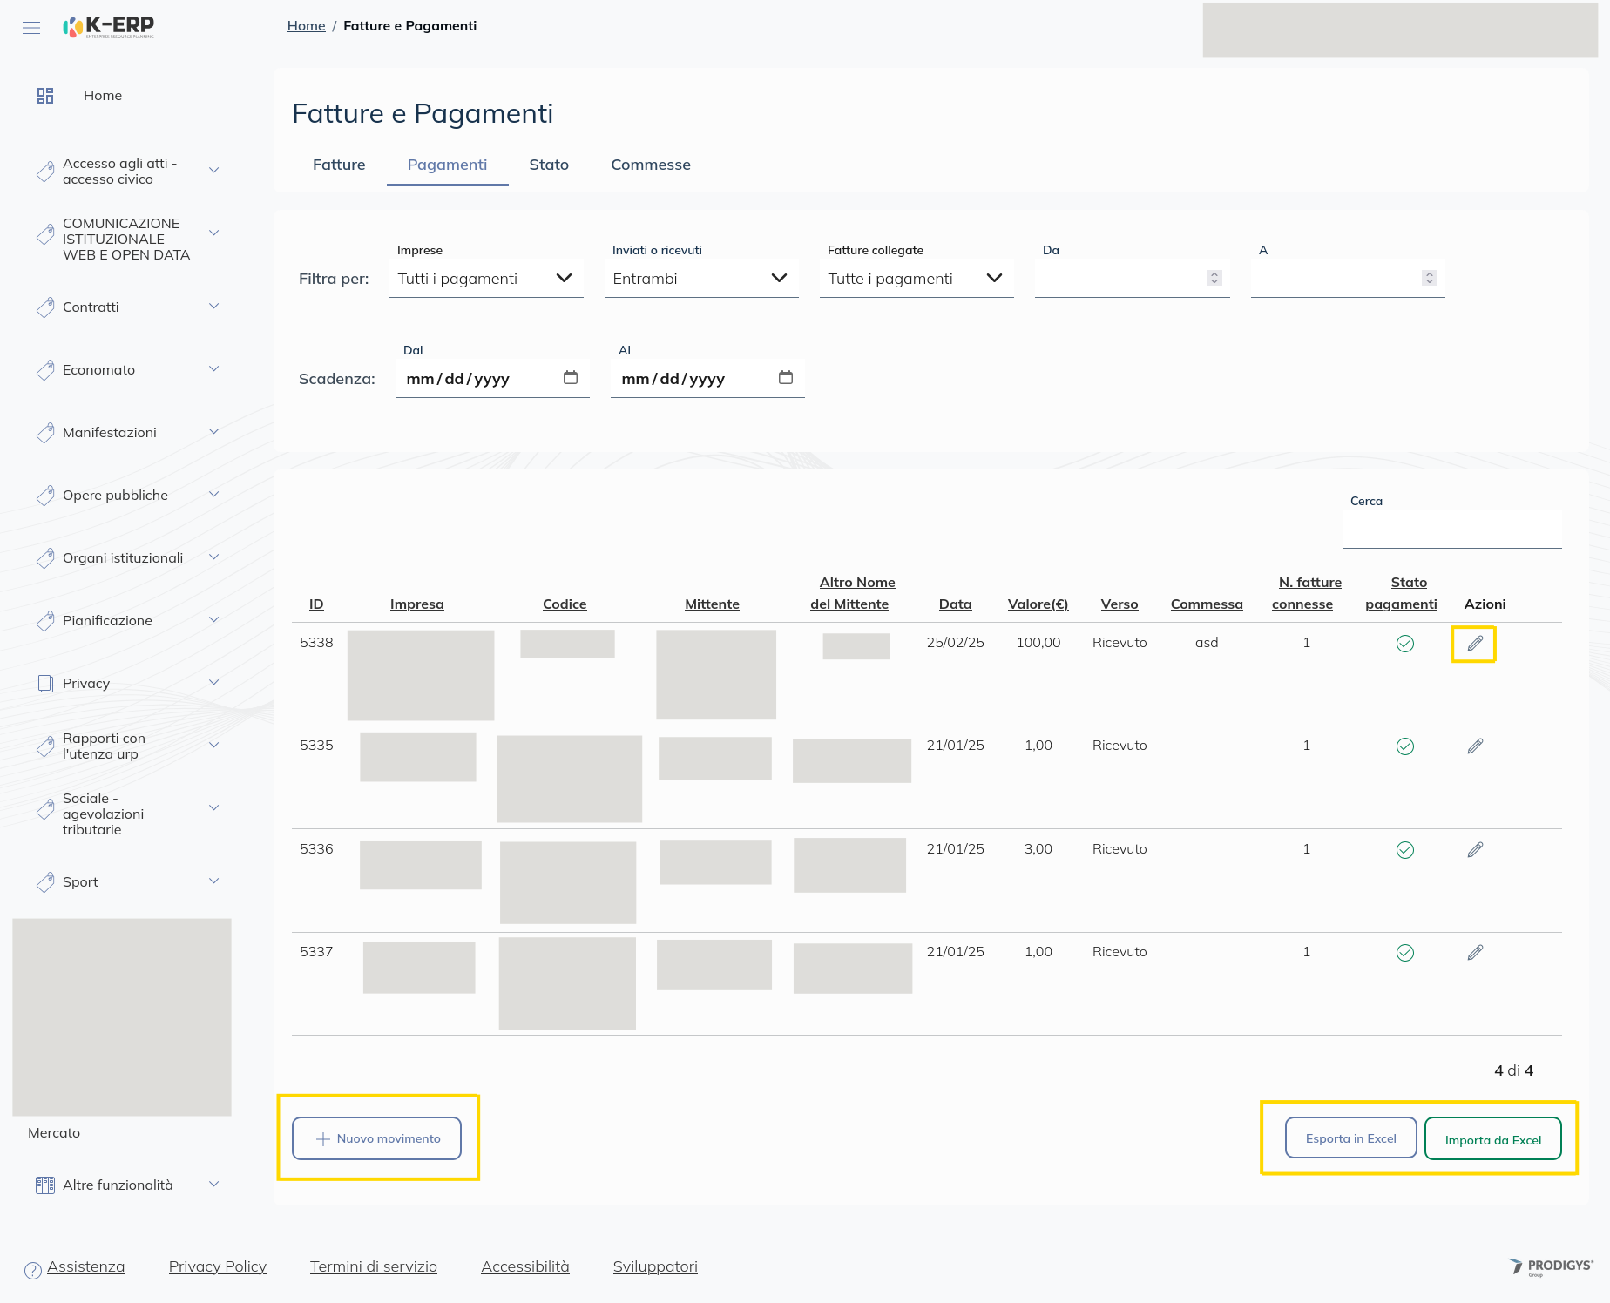Screen dimensions: 1610x1303
Task: Click the Da value stepper arrows
Action: point(1214,278)
